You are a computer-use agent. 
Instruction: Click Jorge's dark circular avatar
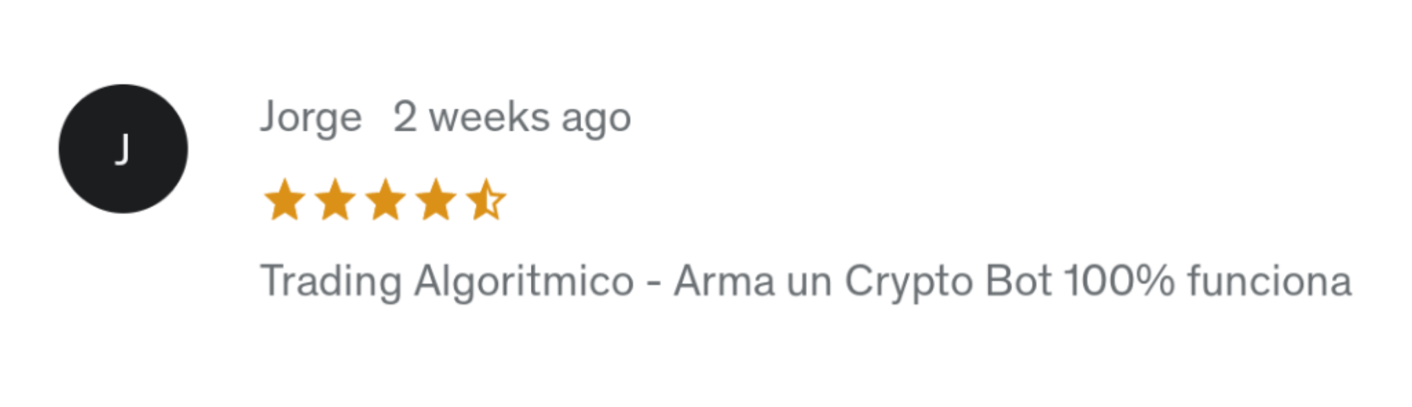123,149
